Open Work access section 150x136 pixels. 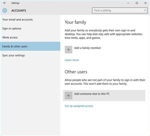coord(30,37)
